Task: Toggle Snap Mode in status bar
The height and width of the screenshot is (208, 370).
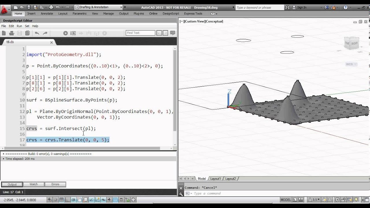Action: [x=55, y=200]
